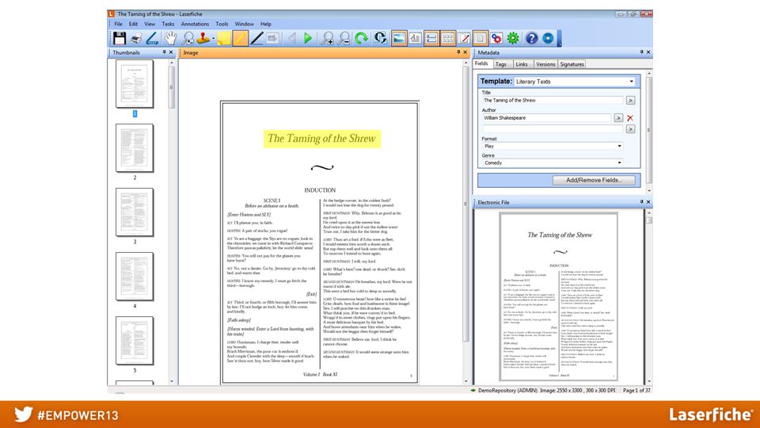This screenshot has height=428, width=760.
Task: Open the File menu
Action: pos(118,24)
